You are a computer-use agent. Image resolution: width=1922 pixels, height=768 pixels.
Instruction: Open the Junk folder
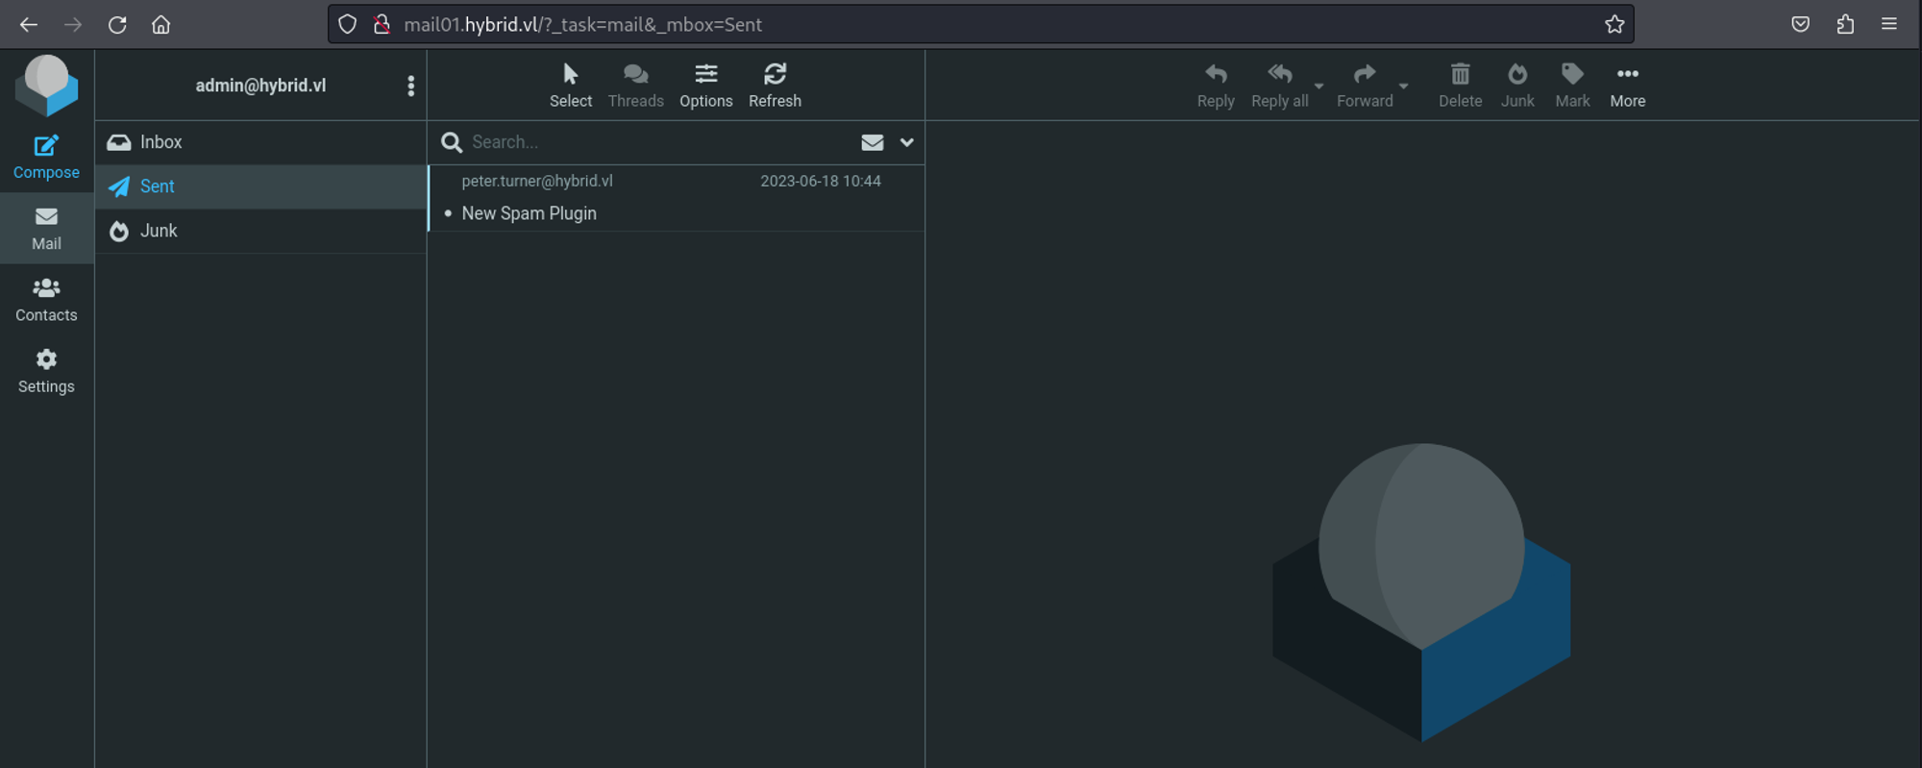[x=159, y=231]
